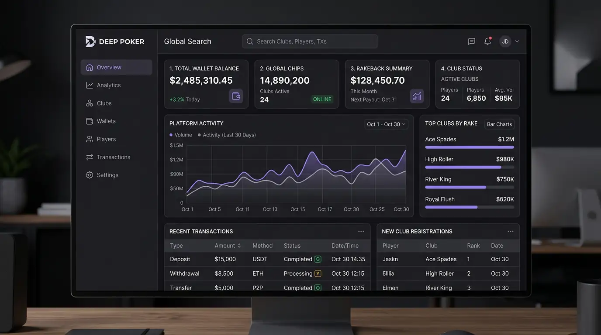The image size is (601, 335).
Task: Open the Wallets section
Action: 107,121
